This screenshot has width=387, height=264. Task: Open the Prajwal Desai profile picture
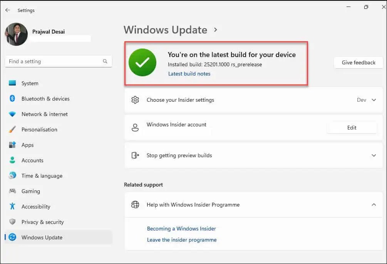[16, 34]
